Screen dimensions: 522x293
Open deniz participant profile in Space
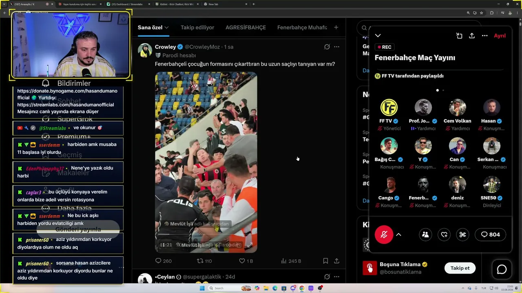[457, 184]
